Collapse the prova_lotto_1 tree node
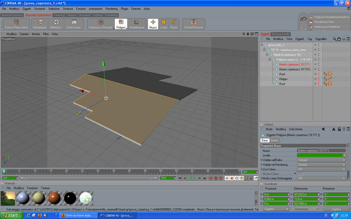Image resolution: width=351 pixels, height=219 pixels. [x=261, y=45]
